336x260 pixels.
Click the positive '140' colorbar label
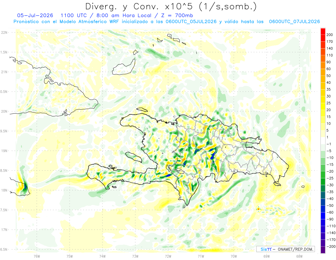[x=330, y=48]
